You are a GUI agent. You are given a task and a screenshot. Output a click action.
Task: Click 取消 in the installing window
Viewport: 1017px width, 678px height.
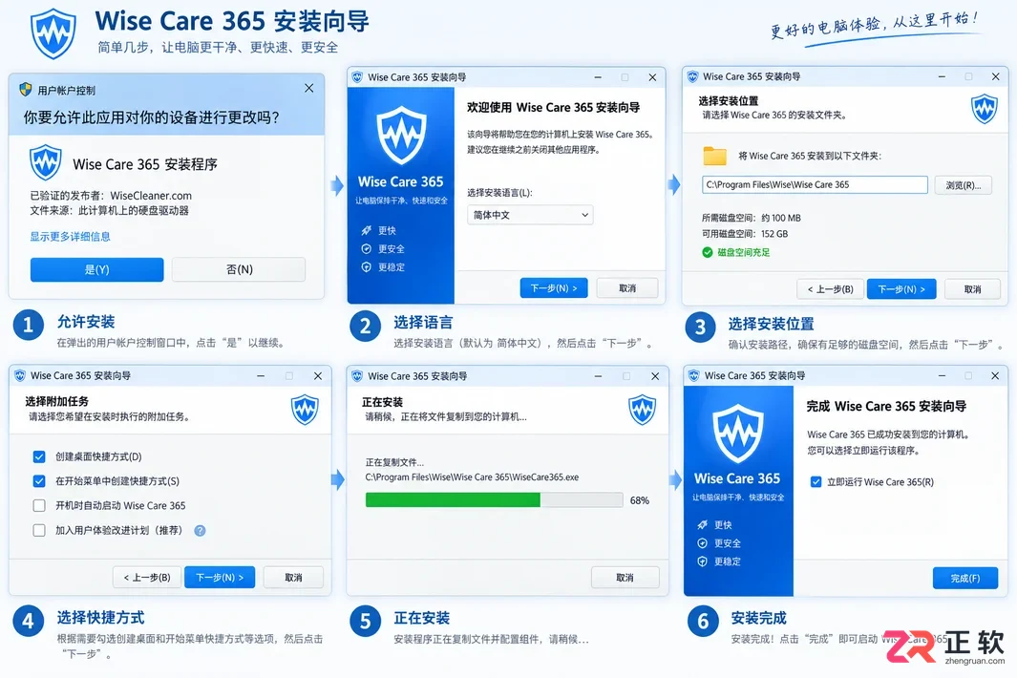[625, 578]
